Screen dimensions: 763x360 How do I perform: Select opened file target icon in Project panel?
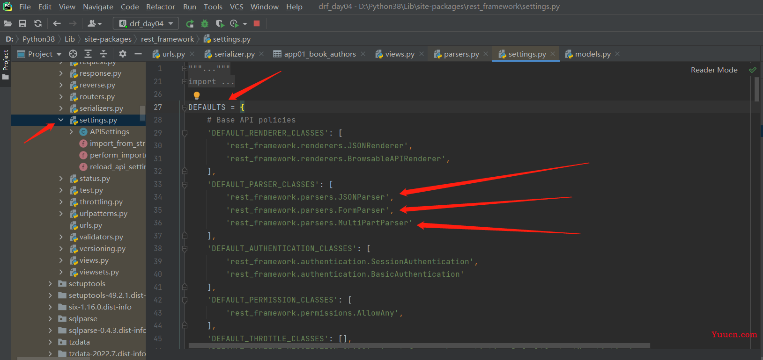(x=73, y=54)
